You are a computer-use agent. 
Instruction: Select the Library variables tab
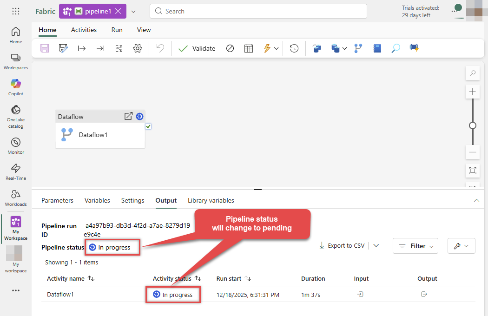211,201
